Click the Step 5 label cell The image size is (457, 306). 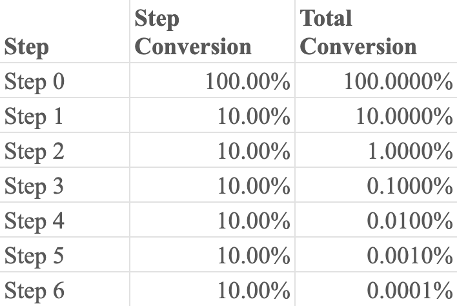pyautogui.click(x=35, y=256)
